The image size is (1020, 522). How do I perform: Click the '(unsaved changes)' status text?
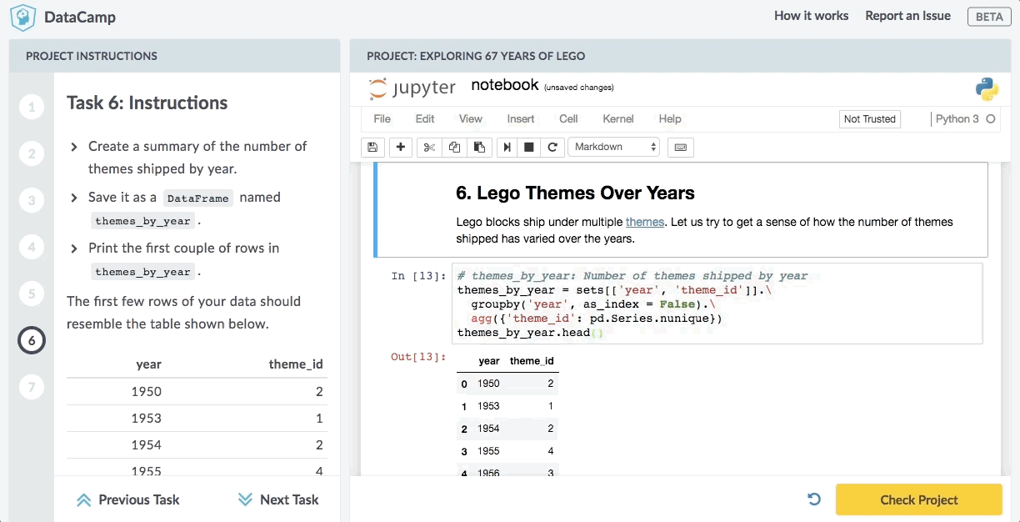(x=578, y=88)
